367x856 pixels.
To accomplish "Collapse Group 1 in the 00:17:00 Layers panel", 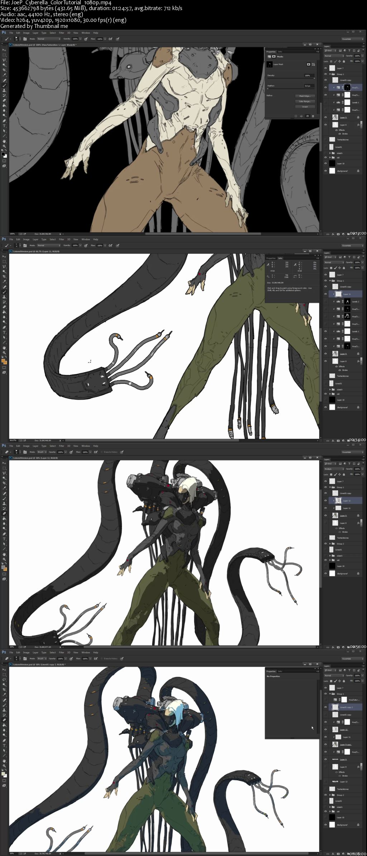I will coord(330,74).
